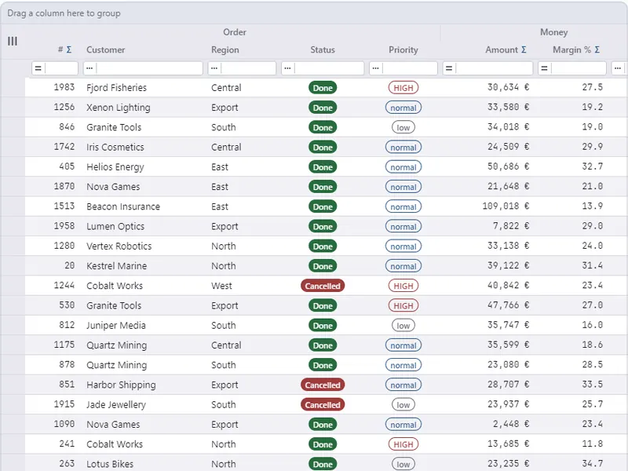Sort by the Amount column header

pos(502,49)
